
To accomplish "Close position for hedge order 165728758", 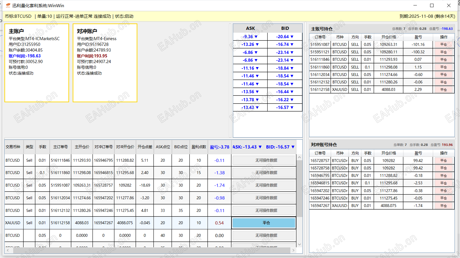I will click(444, 168).
